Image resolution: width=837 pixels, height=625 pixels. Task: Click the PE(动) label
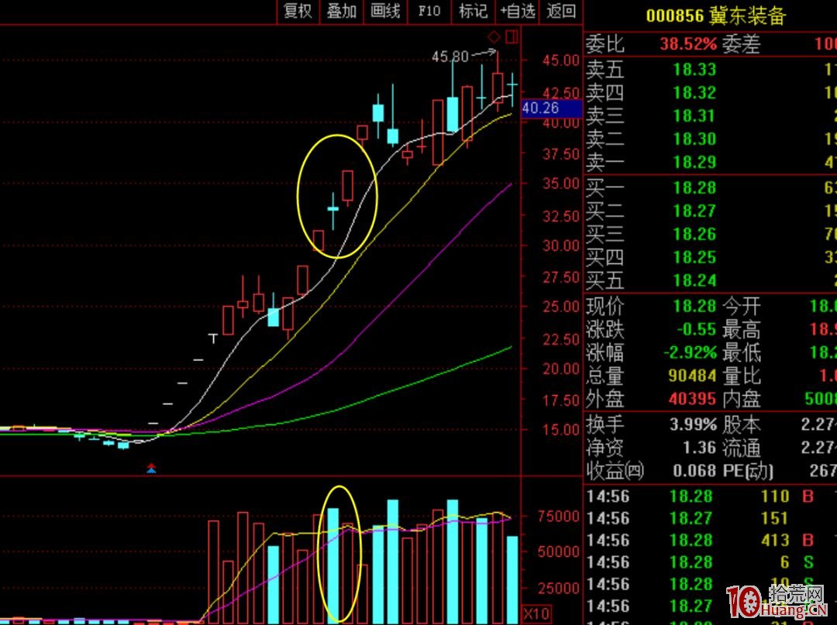click(x=749, y=471)
